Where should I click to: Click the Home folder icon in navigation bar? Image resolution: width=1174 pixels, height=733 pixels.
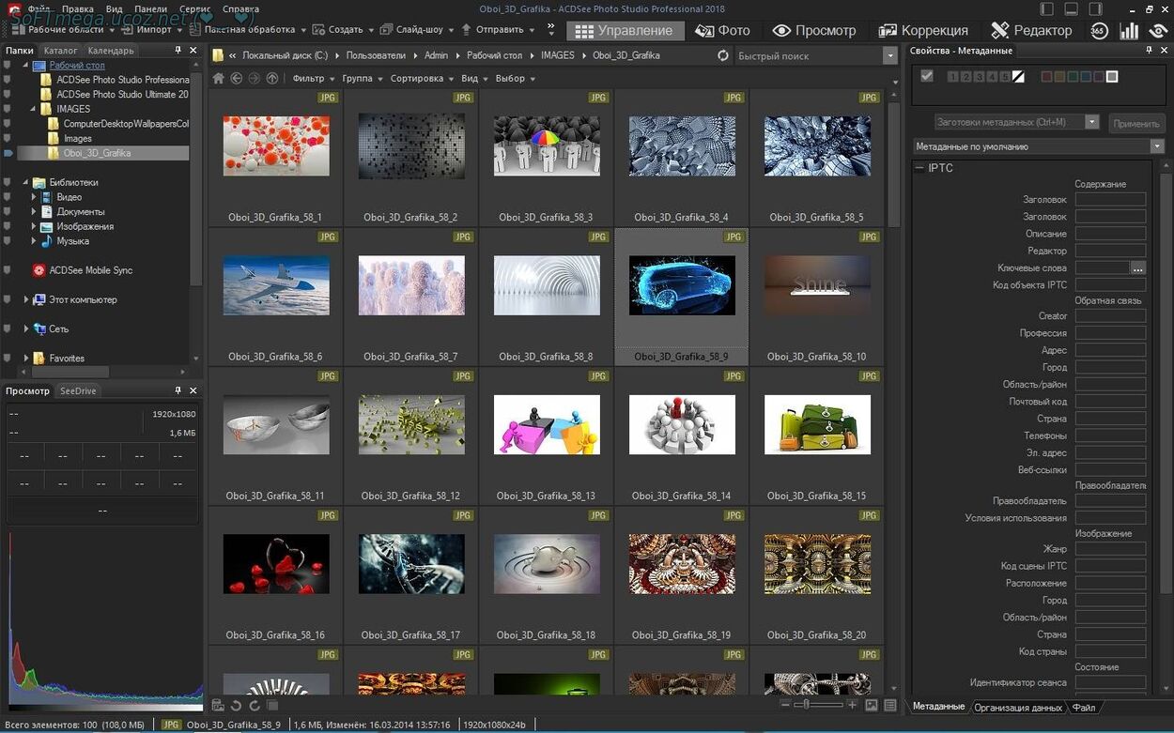[x=218, y=79]
